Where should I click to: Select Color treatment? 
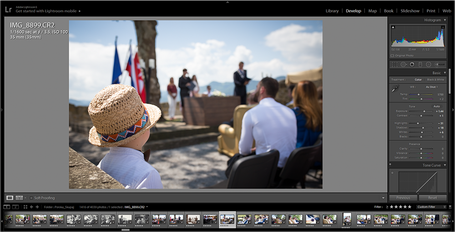[418, 79]
